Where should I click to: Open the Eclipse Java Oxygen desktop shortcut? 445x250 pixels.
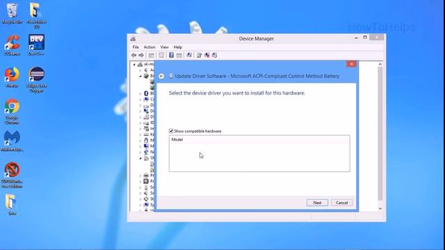[x=36, y=80]
